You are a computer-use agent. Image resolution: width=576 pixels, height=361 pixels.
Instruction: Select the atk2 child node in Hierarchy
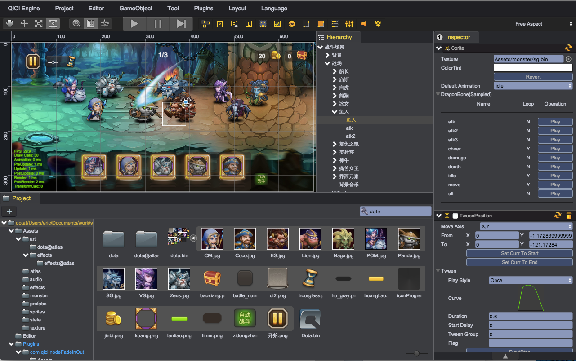[351, 136]
